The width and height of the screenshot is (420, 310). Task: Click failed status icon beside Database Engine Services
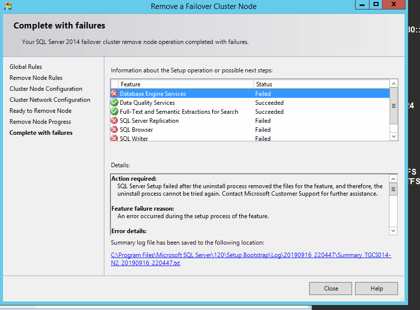[114, 93]
